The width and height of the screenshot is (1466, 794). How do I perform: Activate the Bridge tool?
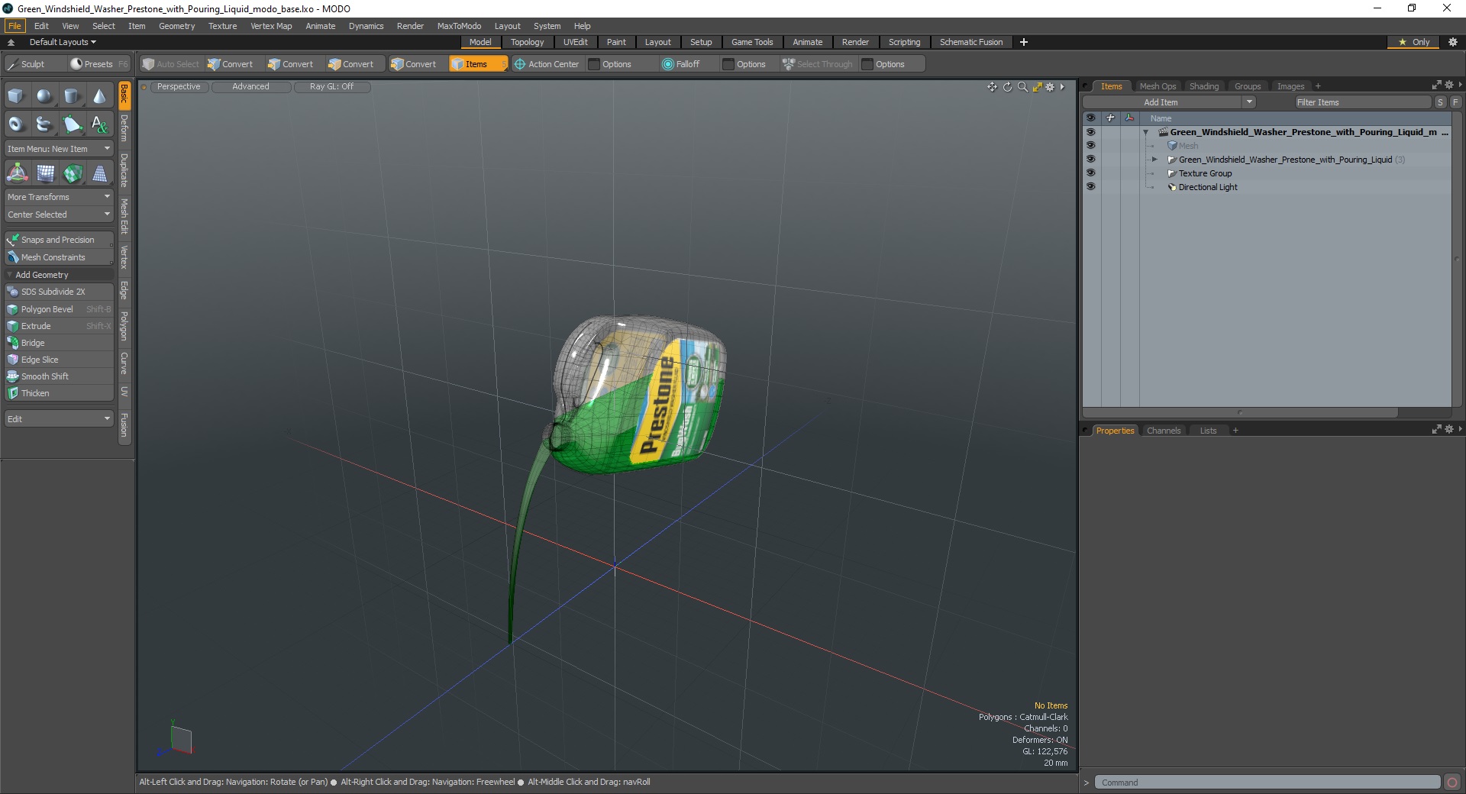point(60,343)
